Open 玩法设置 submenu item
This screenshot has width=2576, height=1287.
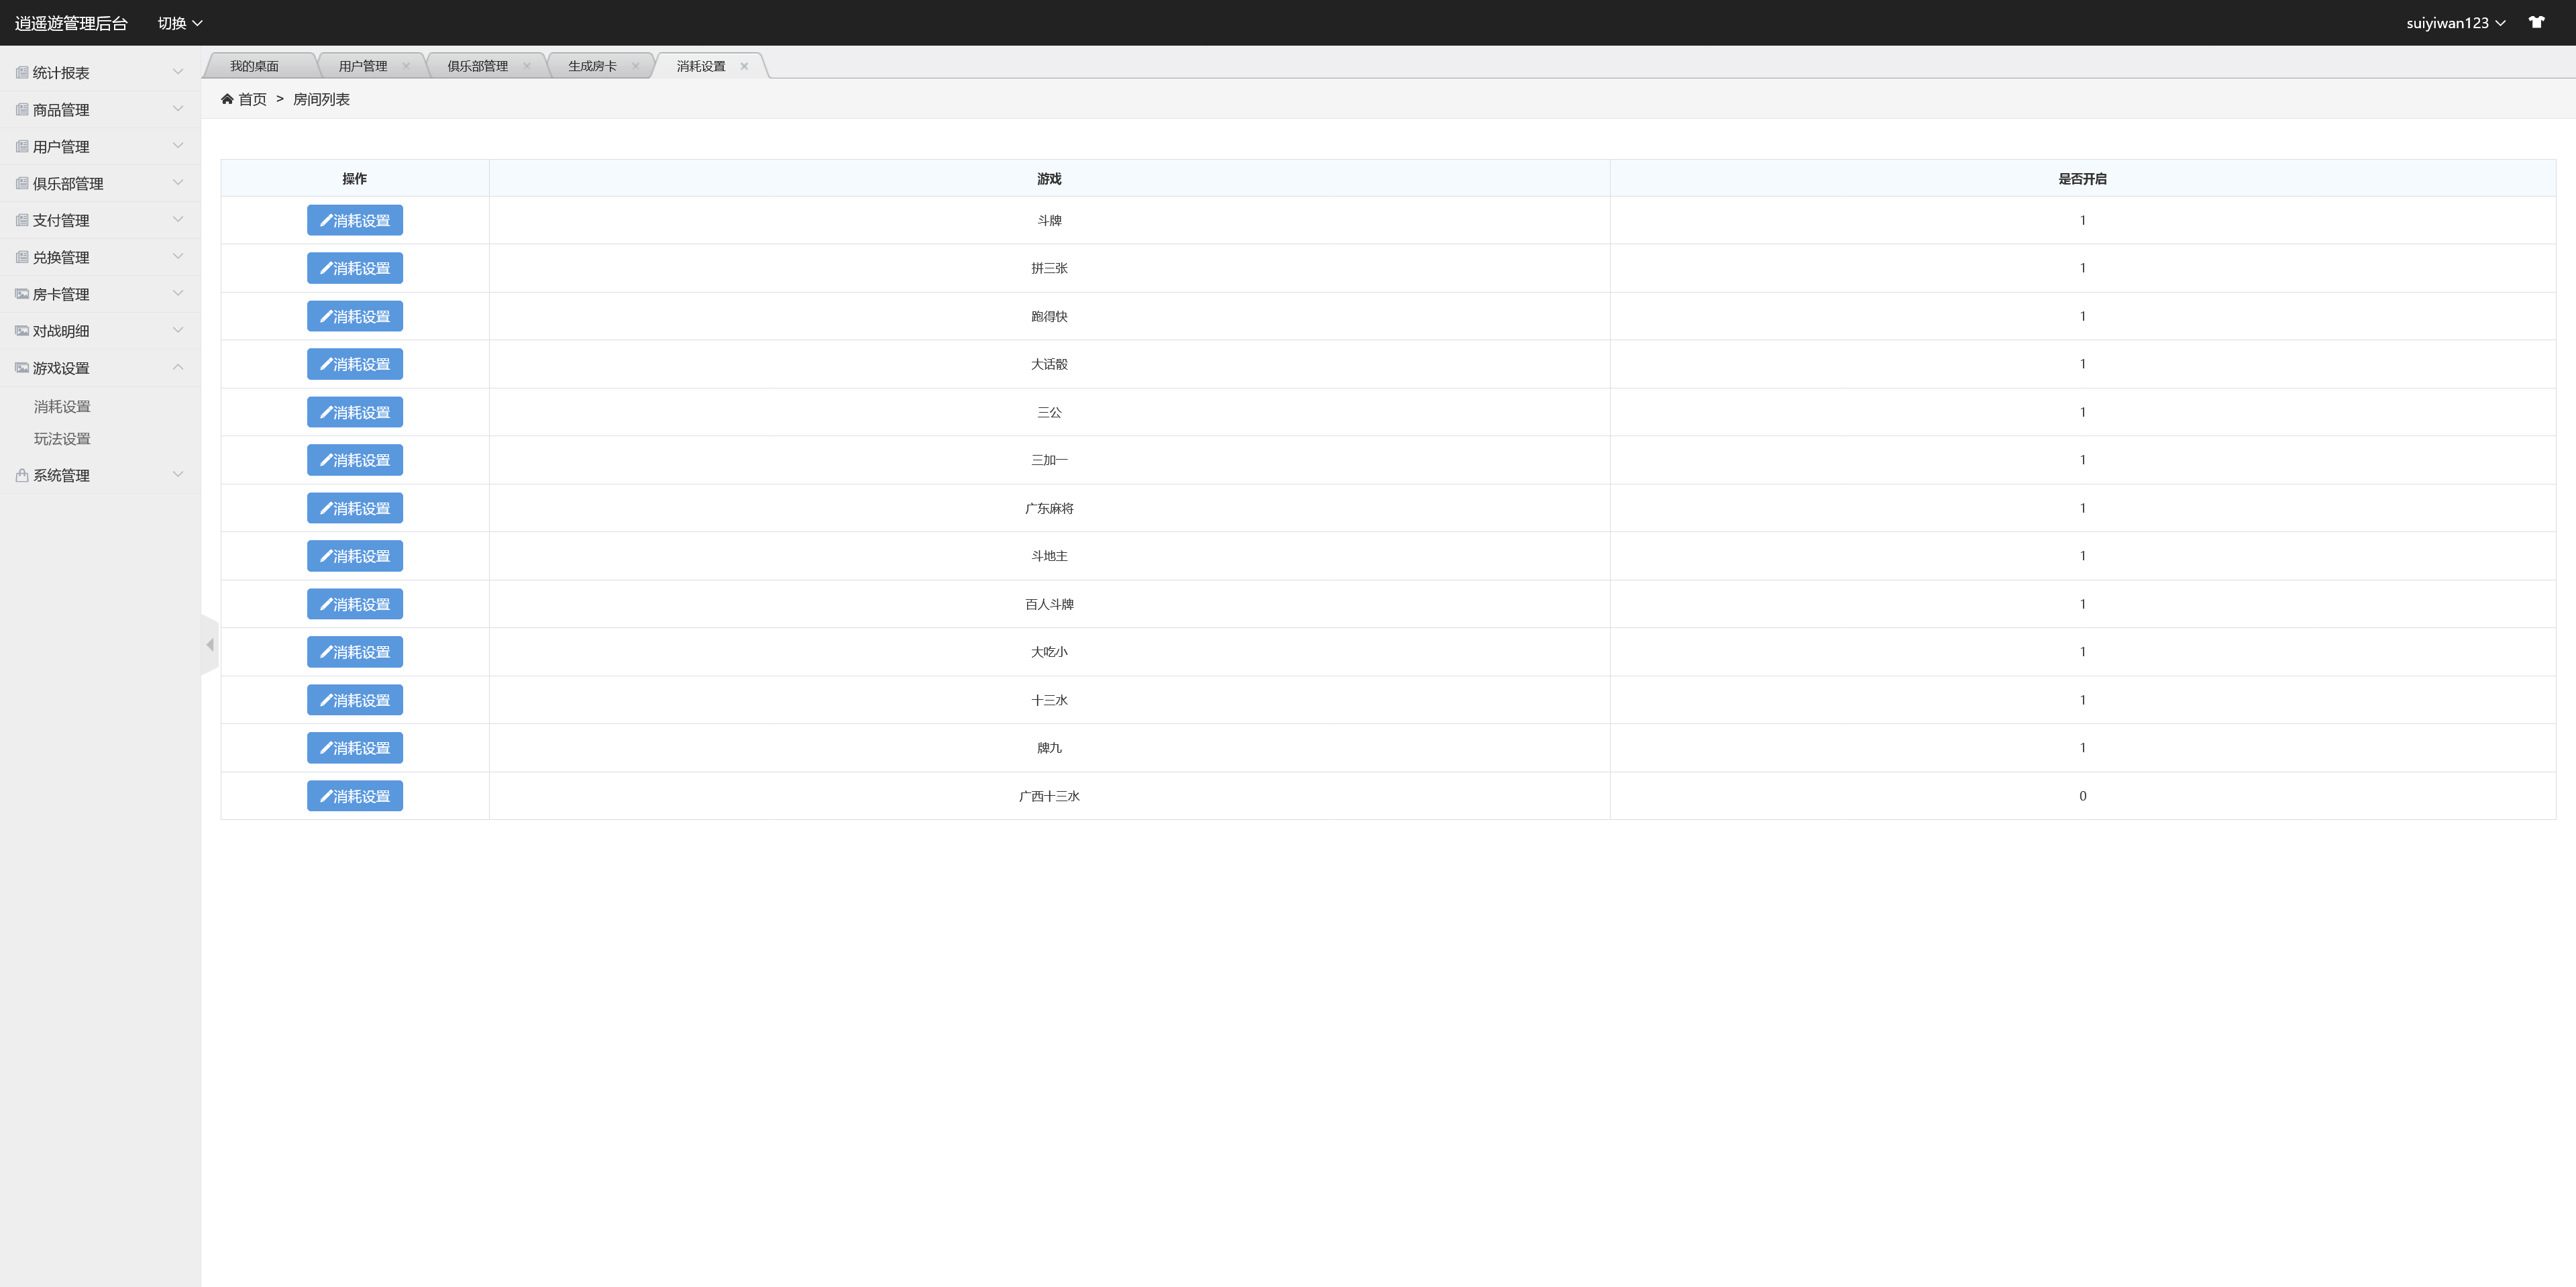point(62,439)
